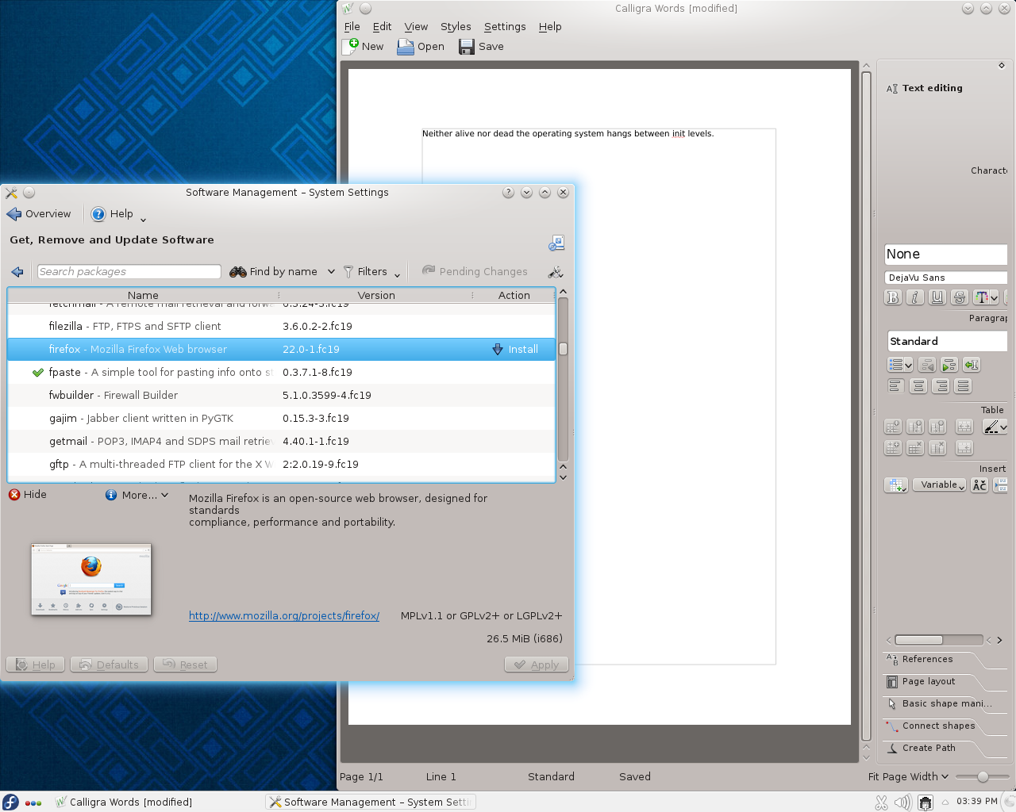Click New document toolbar button
Screen dimensions: 1016x812
364,47
